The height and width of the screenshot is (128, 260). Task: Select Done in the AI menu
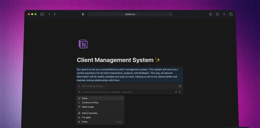pyautogui.click(x=85, y=98)
